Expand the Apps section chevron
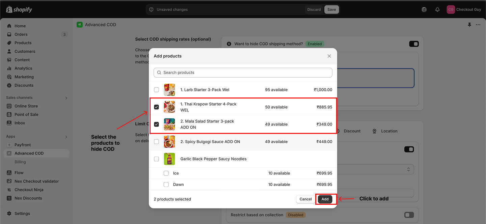Image resolution: width=486 pixels, height=224 pixels. 66,137
